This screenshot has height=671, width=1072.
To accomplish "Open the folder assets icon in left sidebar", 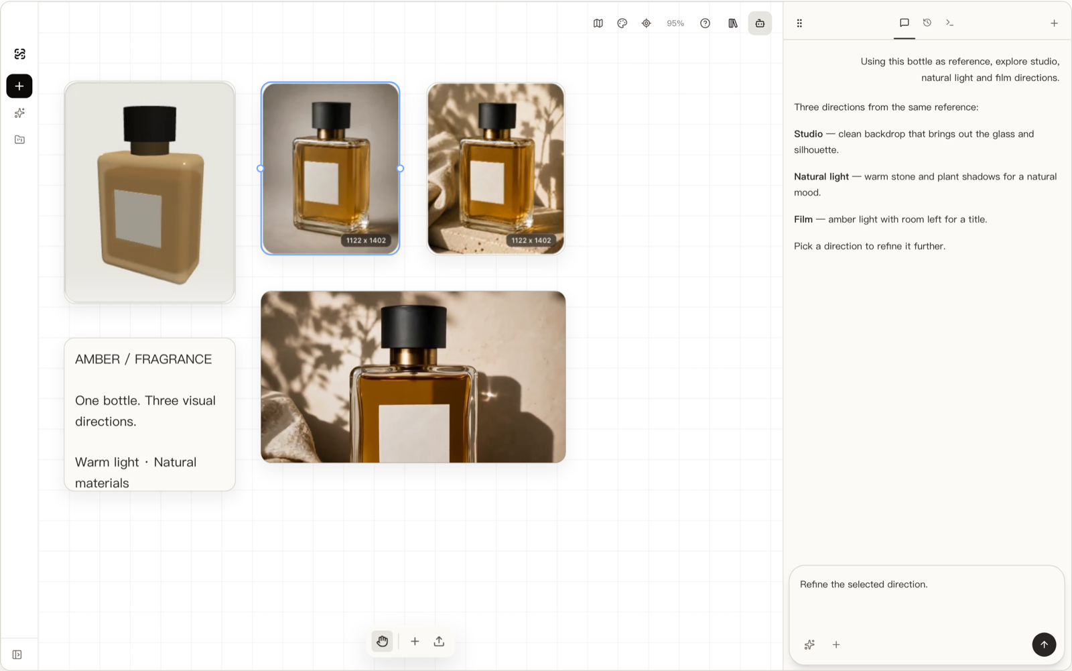I will 19,139.
